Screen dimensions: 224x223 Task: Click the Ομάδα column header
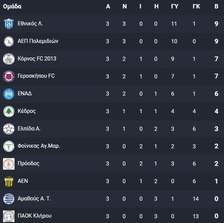pos(12,6)
